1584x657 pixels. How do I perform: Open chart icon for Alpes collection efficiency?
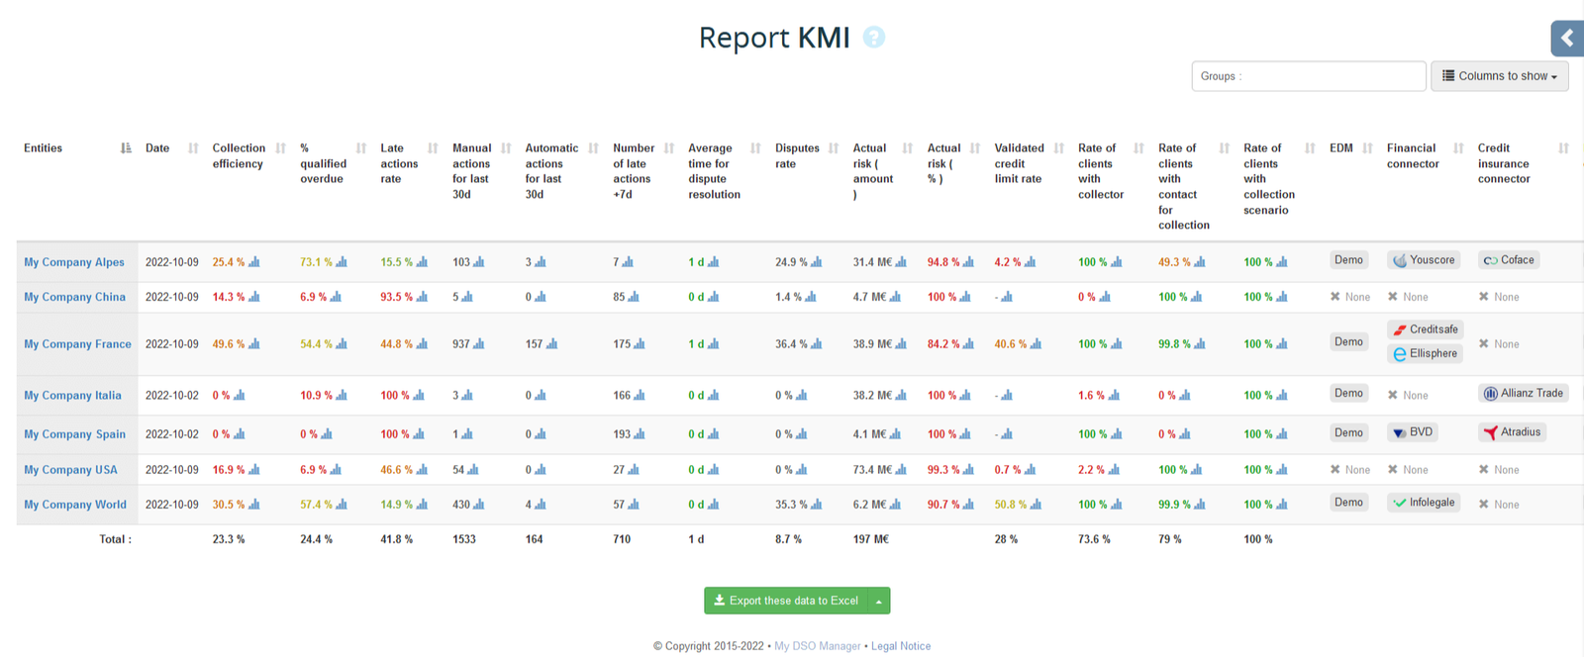coord(254,262)
